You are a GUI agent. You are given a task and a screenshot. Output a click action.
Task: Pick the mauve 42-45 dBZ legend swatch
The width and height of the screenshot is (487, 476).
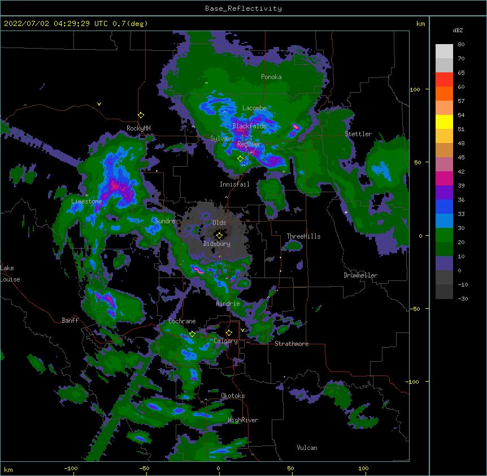pos(444,165)
